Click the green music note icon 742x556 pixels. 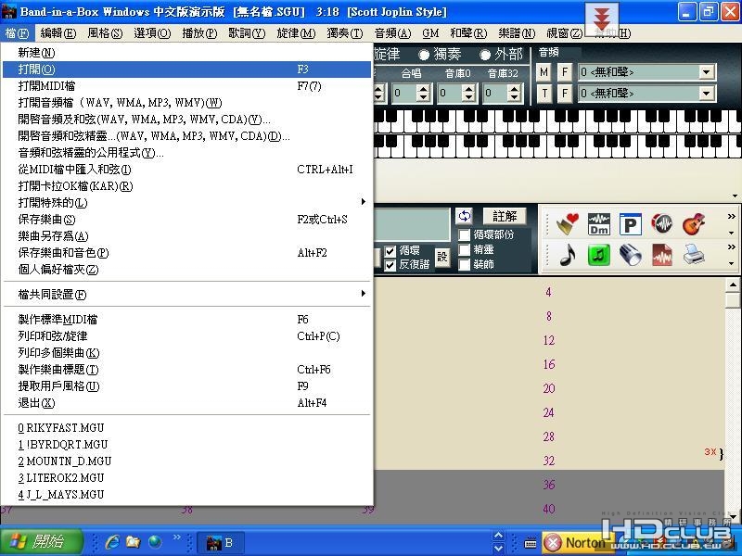pos(598,256)
